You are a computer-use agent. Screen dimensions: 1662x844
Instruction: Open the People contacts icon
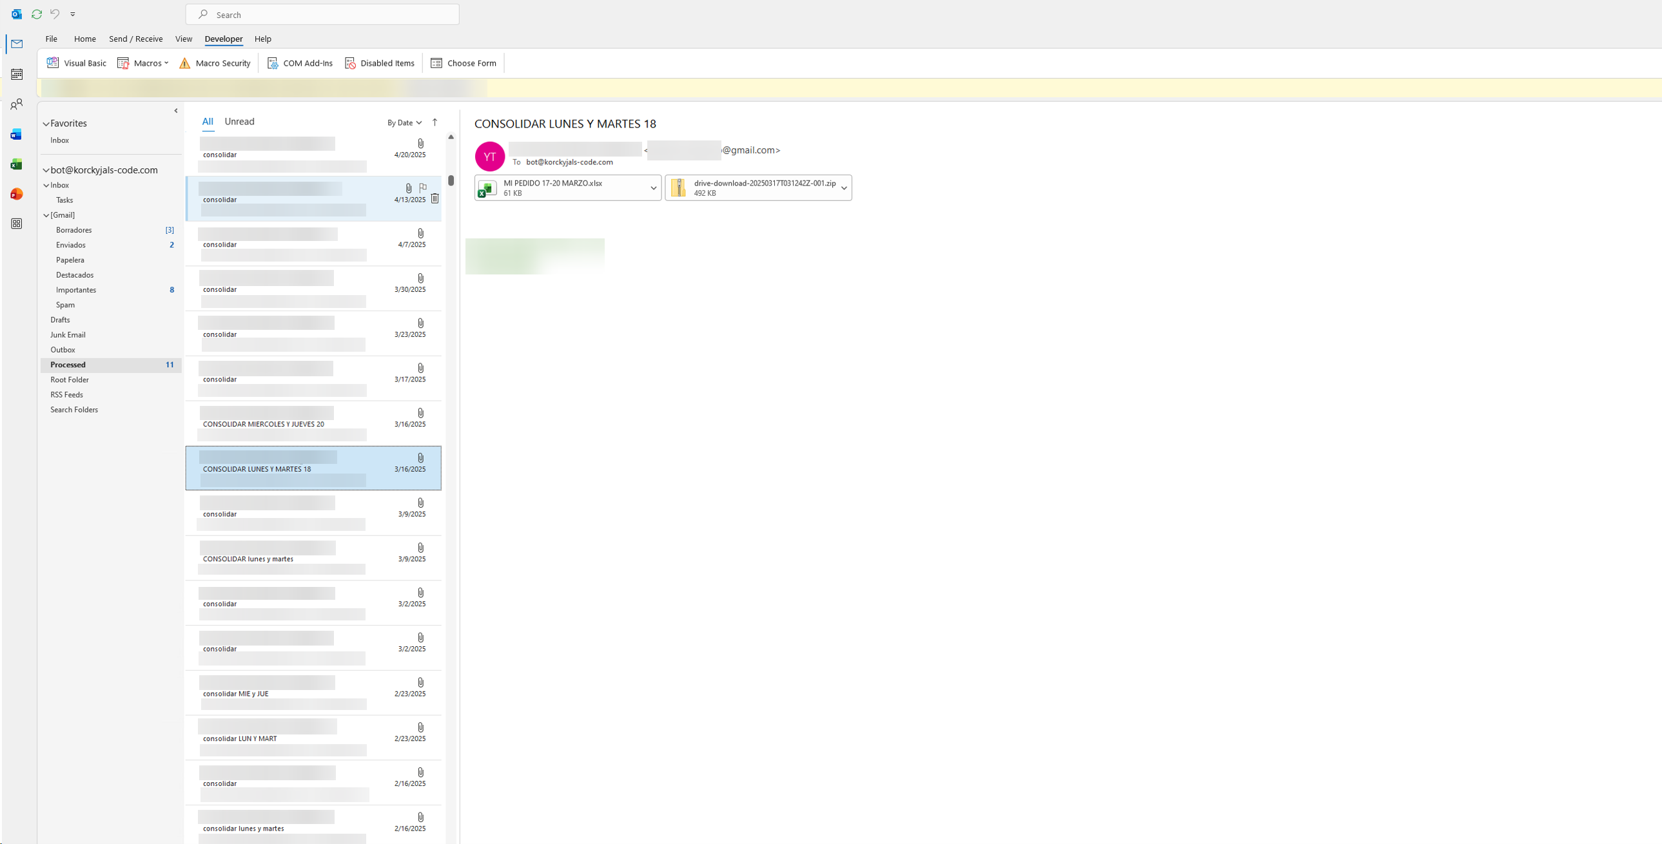pos(17,104)
